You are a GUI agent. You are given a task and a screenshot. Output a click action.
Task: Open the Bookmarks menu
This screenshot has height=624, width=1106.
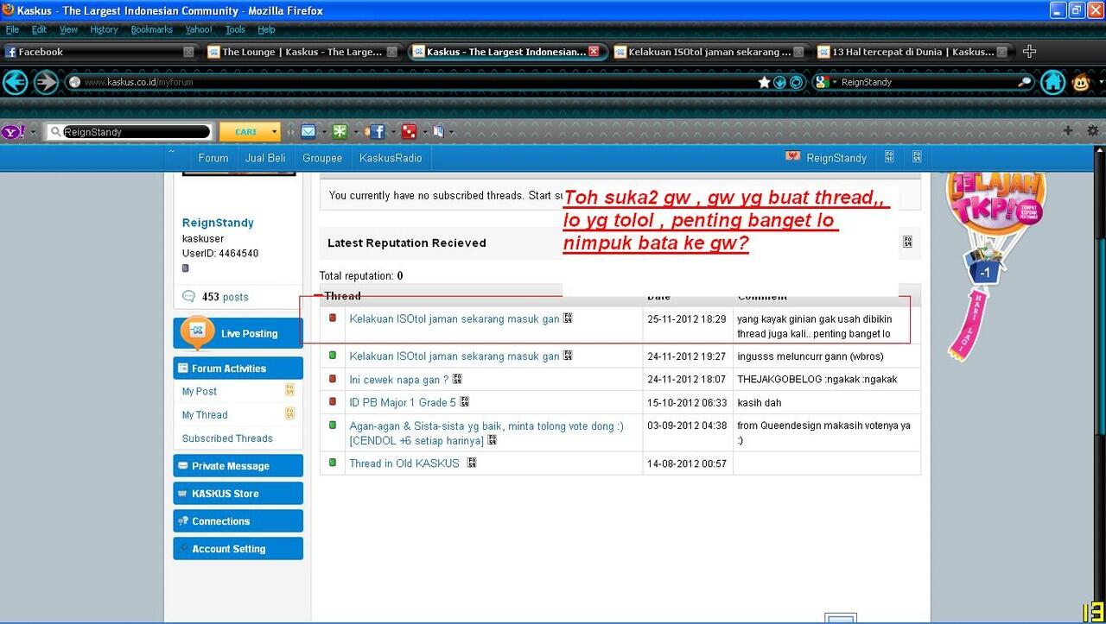point(151,29)
